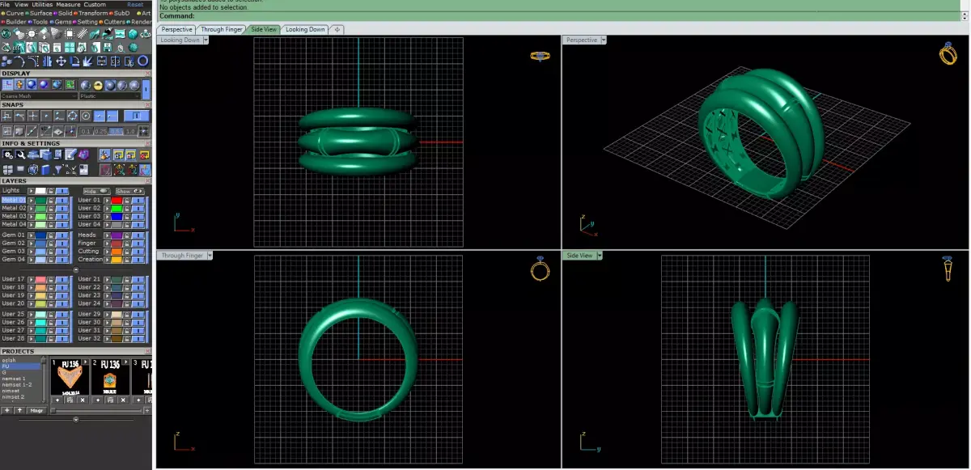Add a new viewport tab with plus icon

tap(337, 29)
